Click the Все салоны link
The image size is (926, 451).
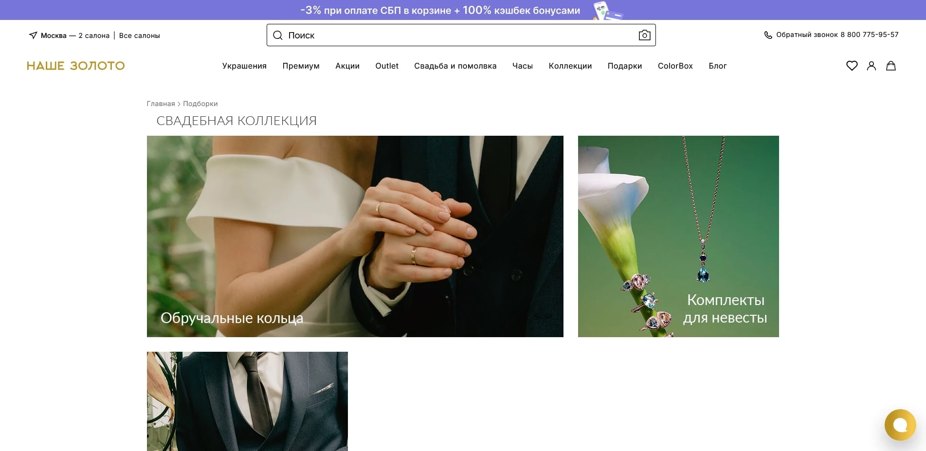(139, 36)
